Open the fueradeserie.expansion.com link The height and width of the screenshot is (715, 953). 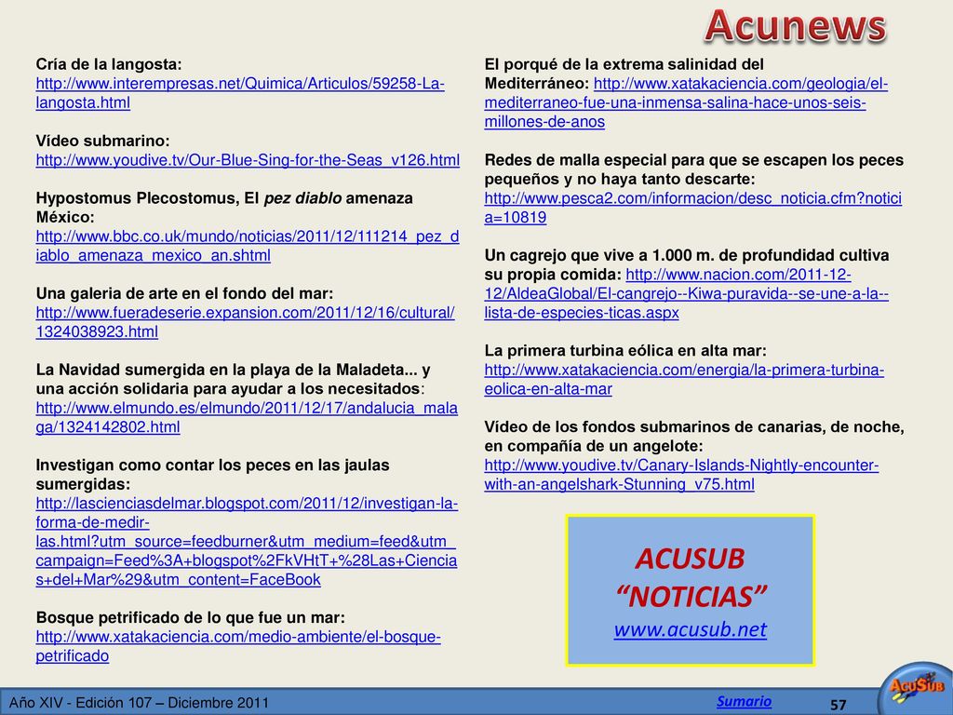point(245,322)
